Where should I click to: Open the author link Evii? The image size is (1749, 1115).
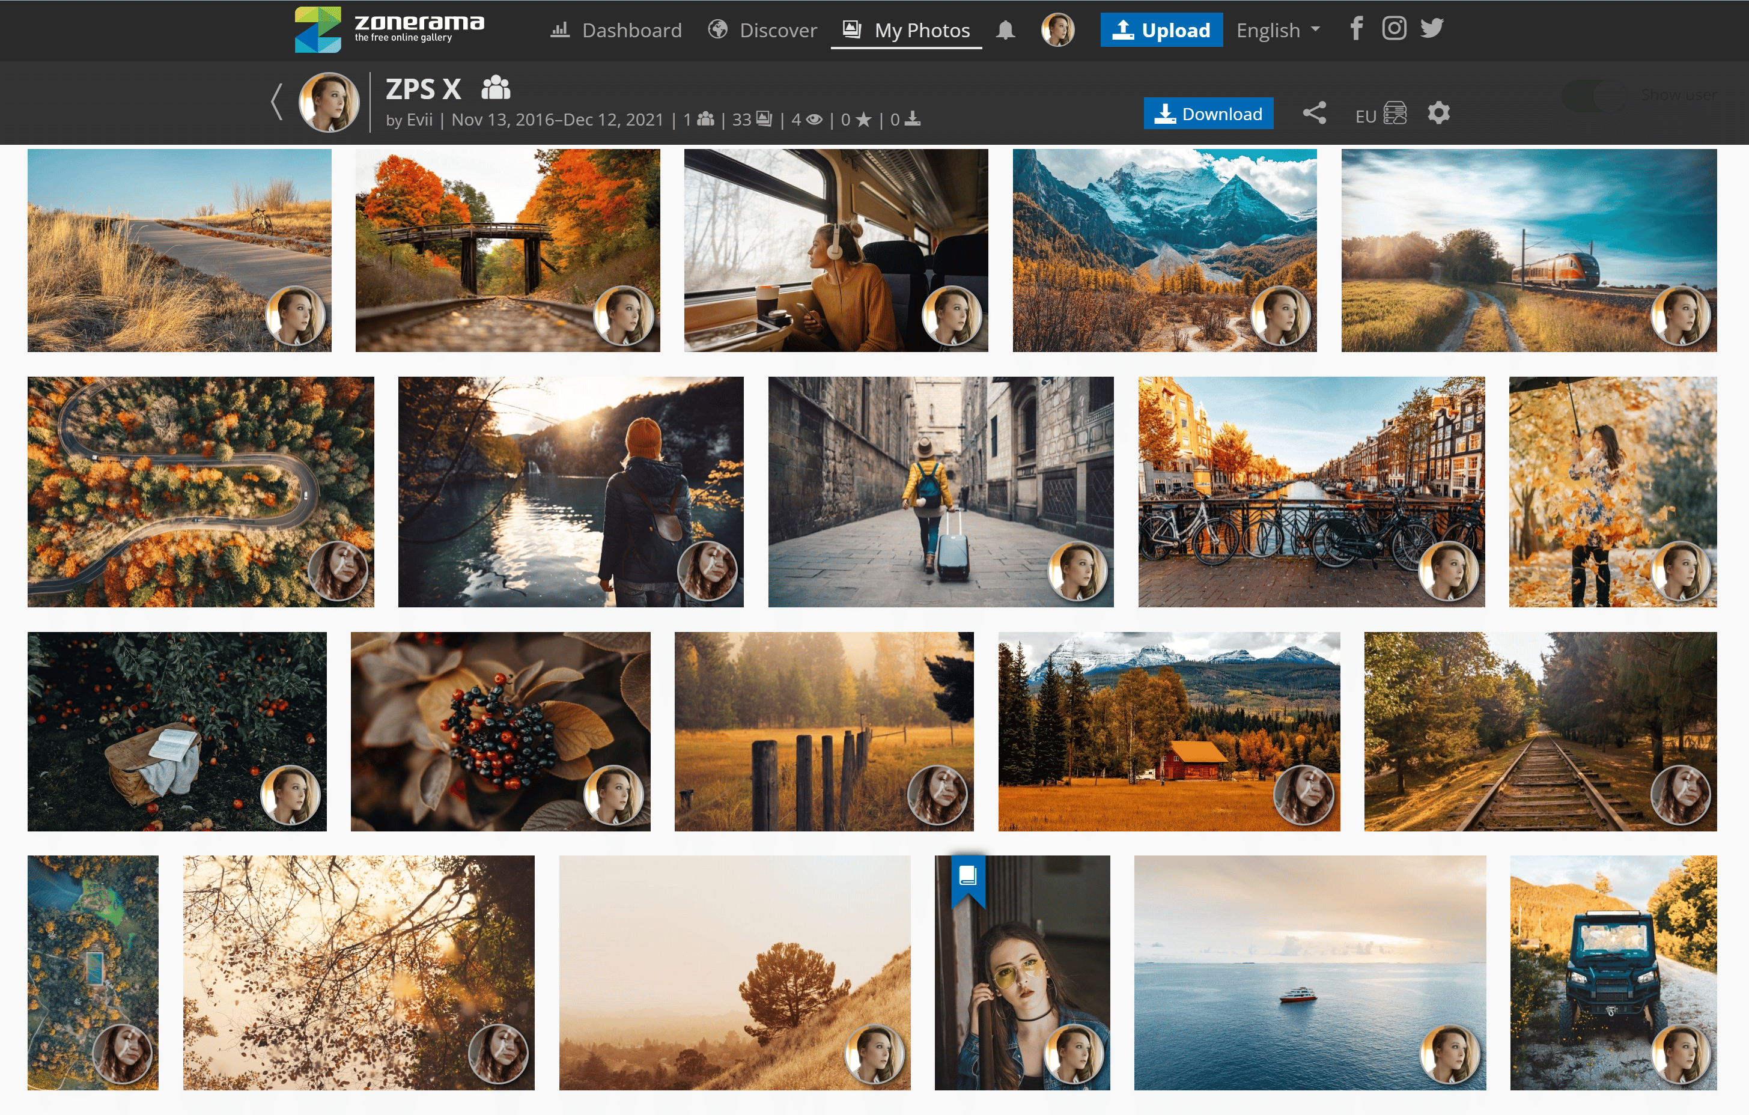[419, 119]
